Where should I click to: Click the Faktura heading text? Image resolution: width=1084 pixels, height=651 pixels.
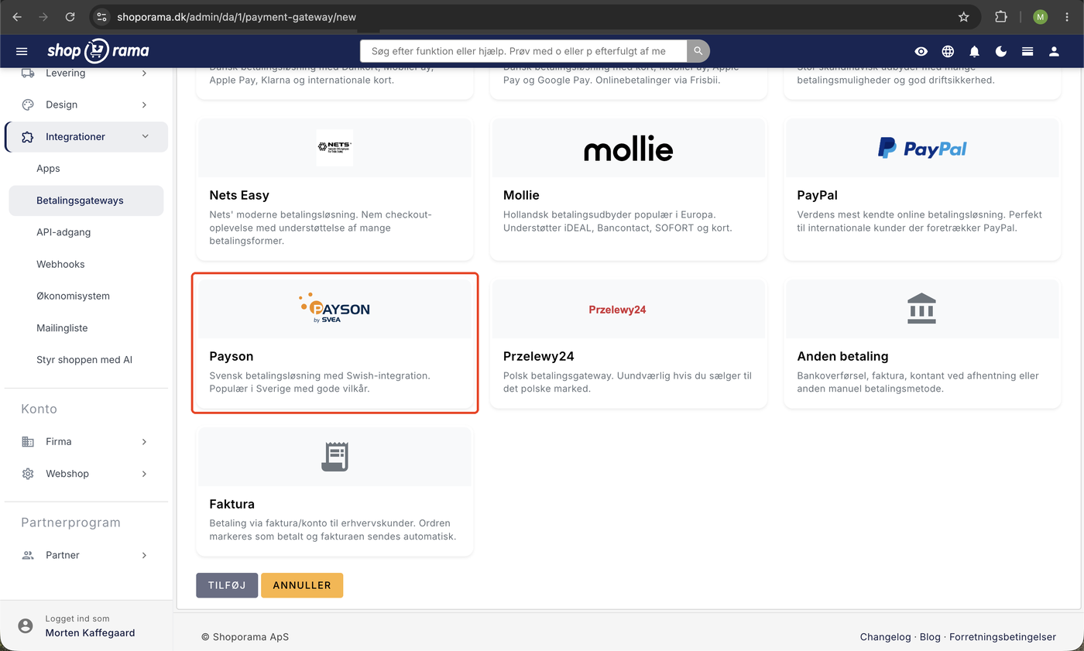pyautogui.click(x=232, y=504)
